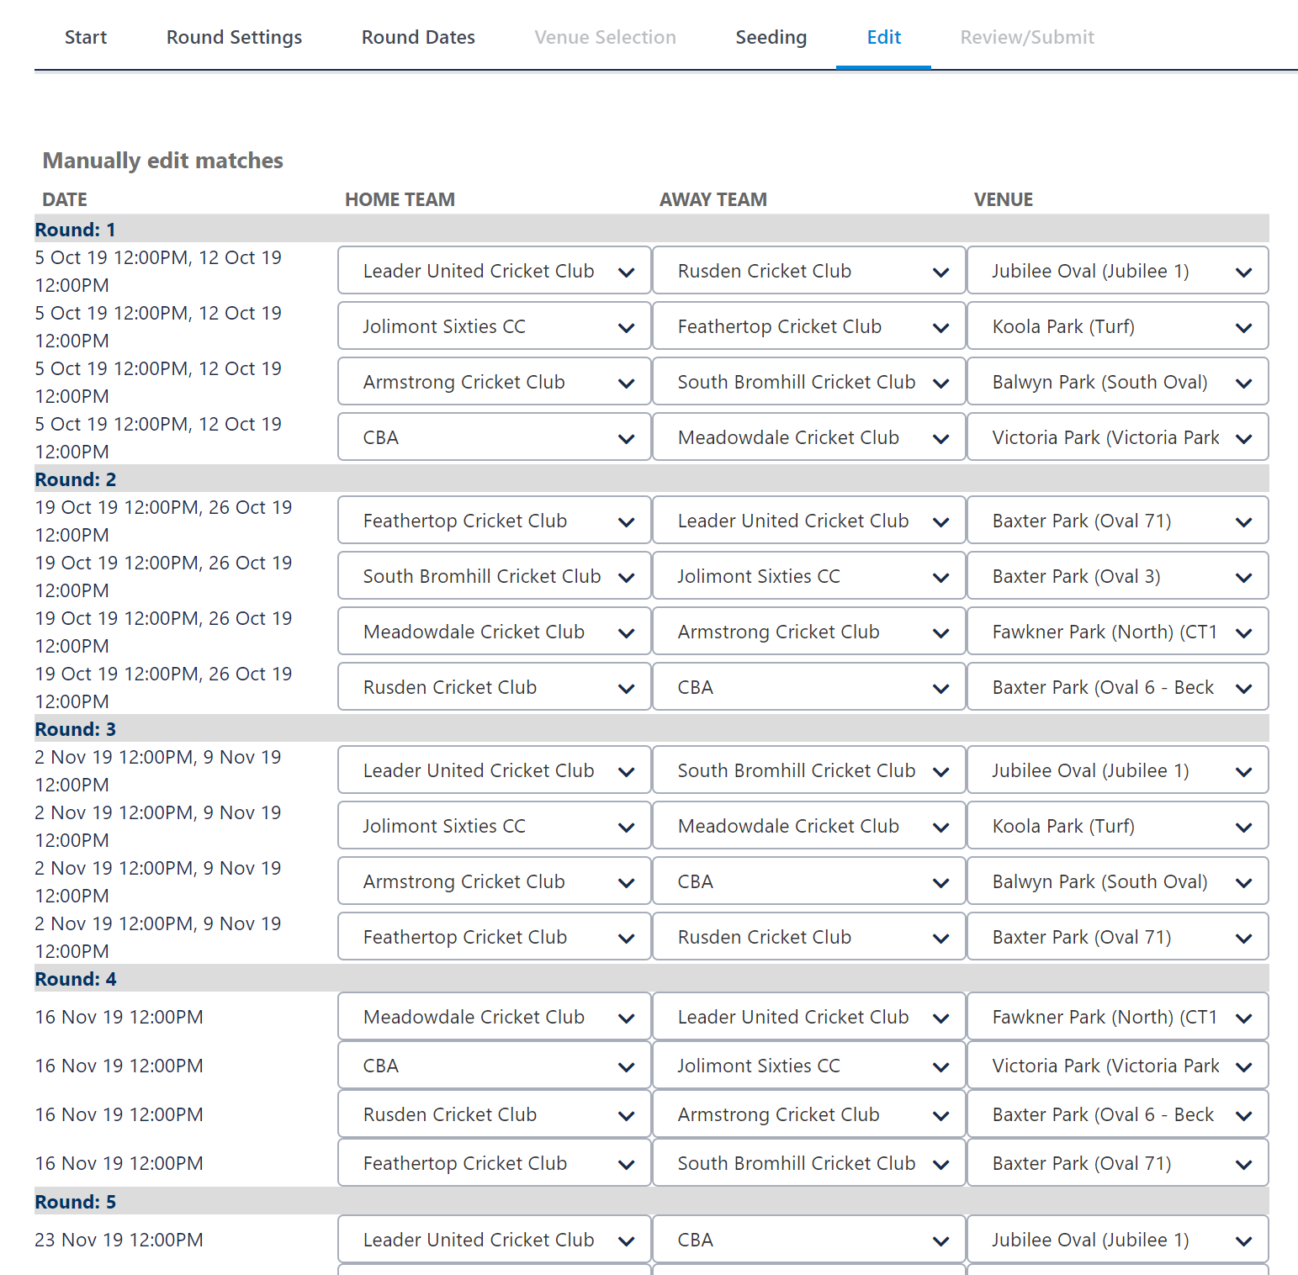Image resolution: width=1298 pixels, height=1275 pixels.
Task: Open Round 3 Jolimont Sixties CC home dropdown
Action: [495, 825]
